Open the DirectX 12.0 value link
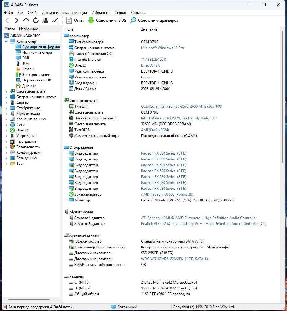Image resolution: width=287 pixels, height=311 pixels. (x=151, y=65)
